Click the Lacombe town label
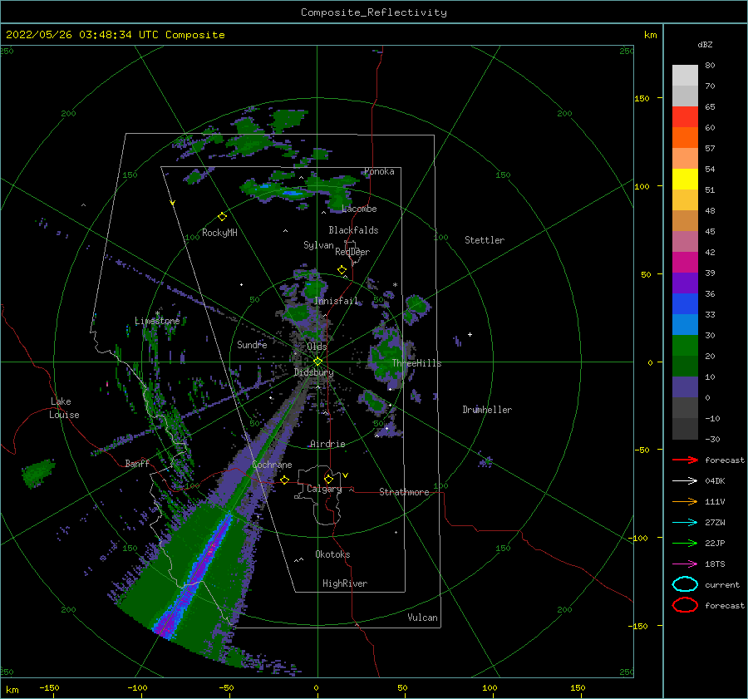Viewport: 748px width, 699px height. click(359, 209)
